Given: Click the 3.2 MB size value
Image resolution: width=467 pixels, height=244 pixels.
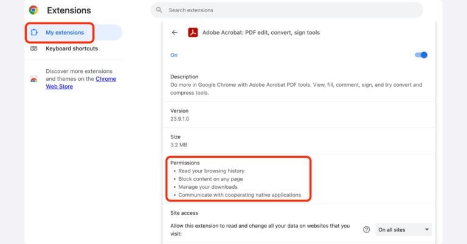Looking at the screenshot, I should click(180, 146).
